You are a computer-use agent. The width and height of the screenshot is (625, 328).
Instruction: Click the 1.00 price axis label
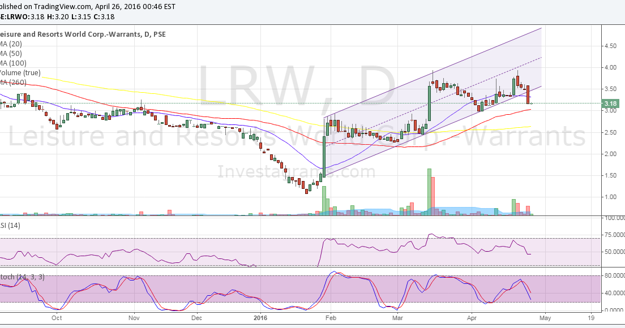[611, 197]
